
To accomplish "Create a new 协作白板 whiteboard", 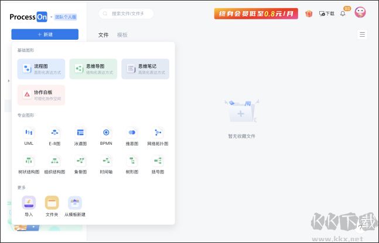I will (x=41, y=95).
